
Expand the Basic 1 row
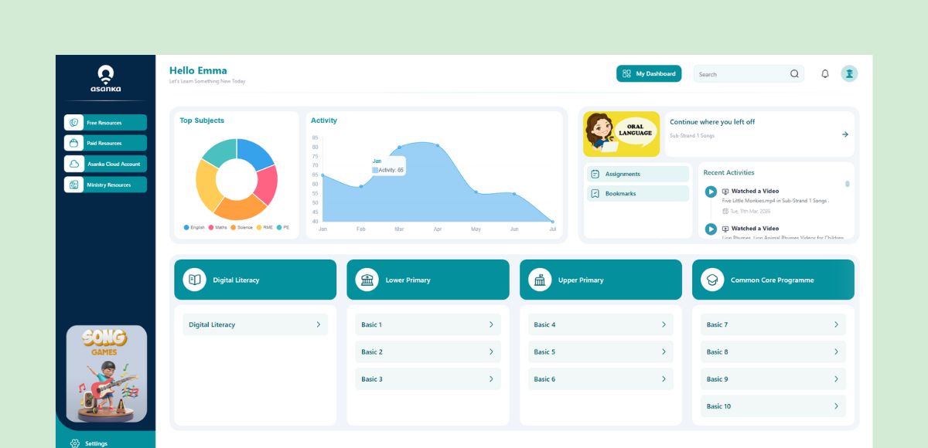point(428,324)
